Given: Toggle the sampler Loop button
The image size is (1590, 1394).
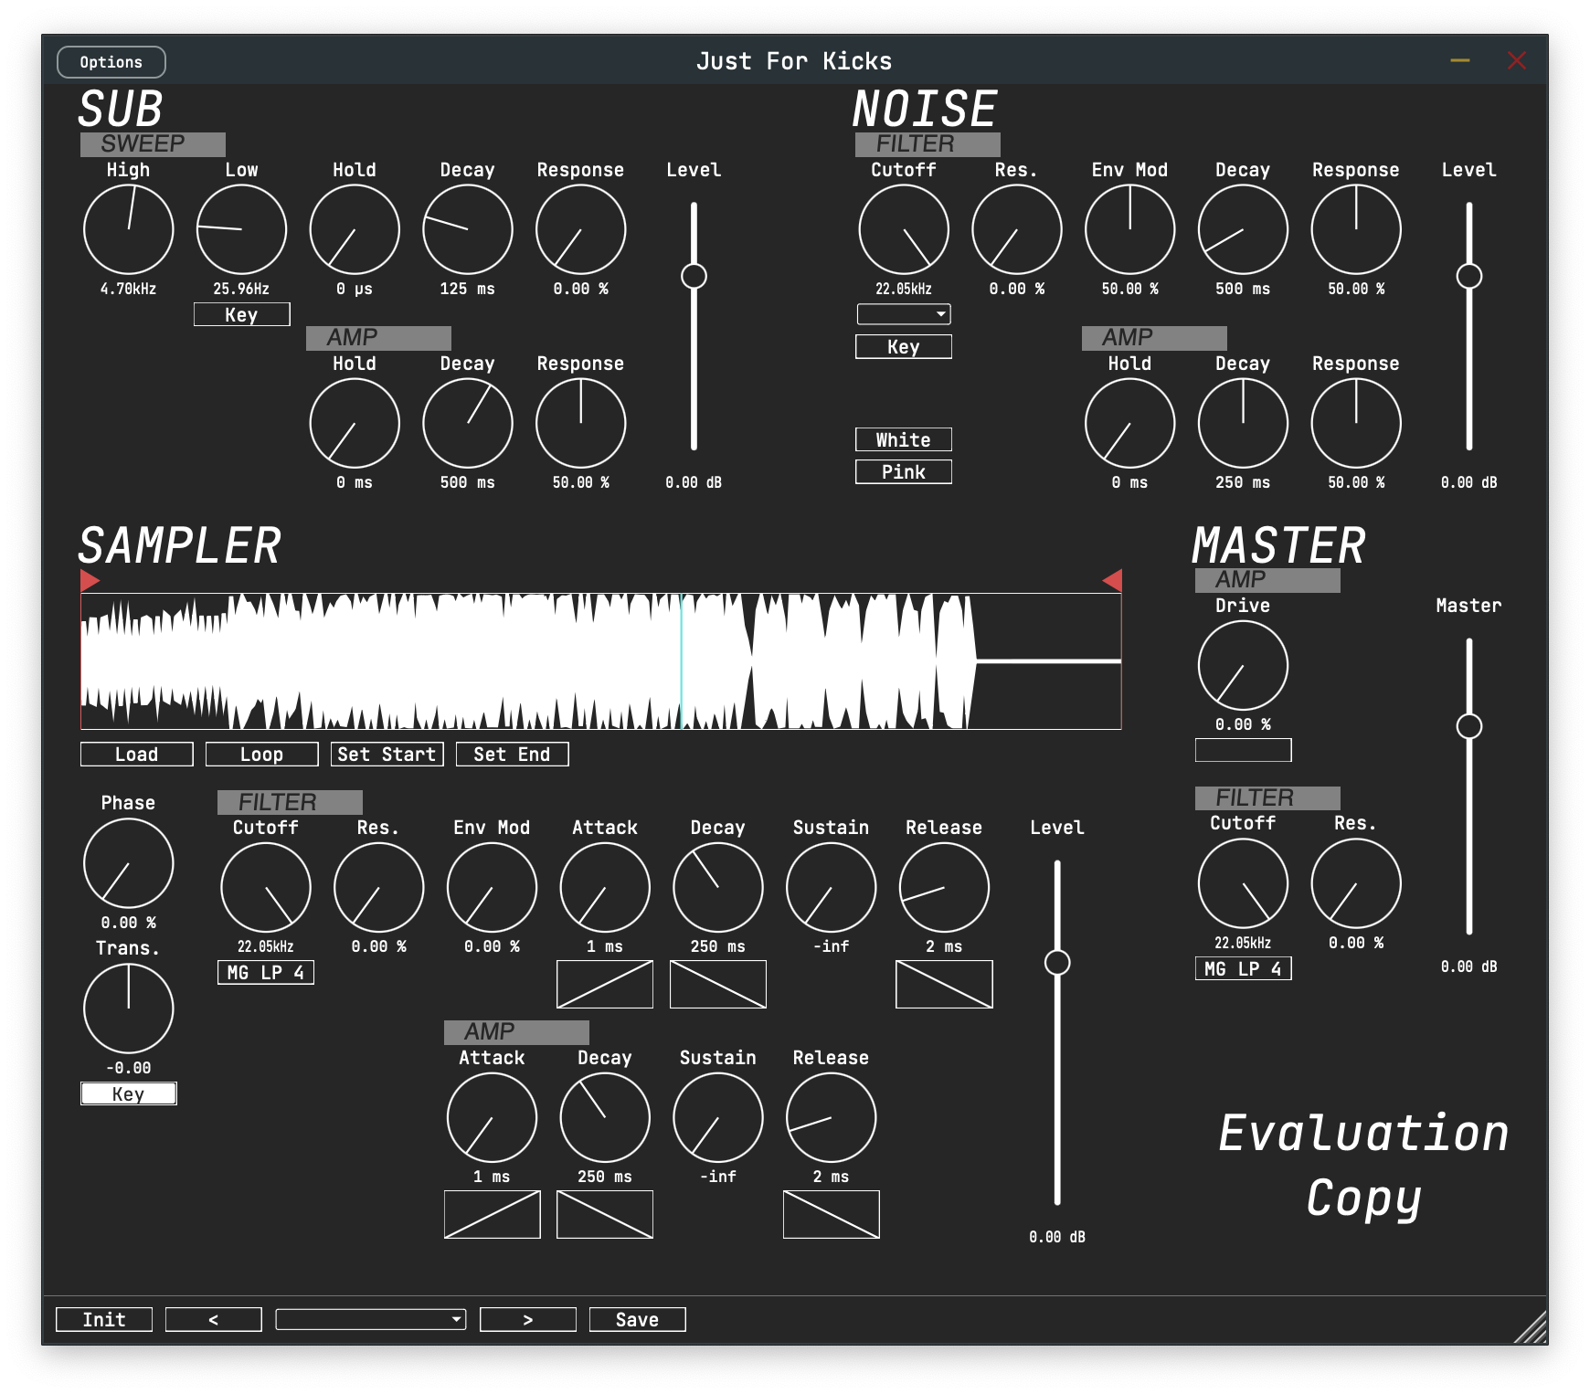Looking at the screenshot, I should click(x=261, y=754).
